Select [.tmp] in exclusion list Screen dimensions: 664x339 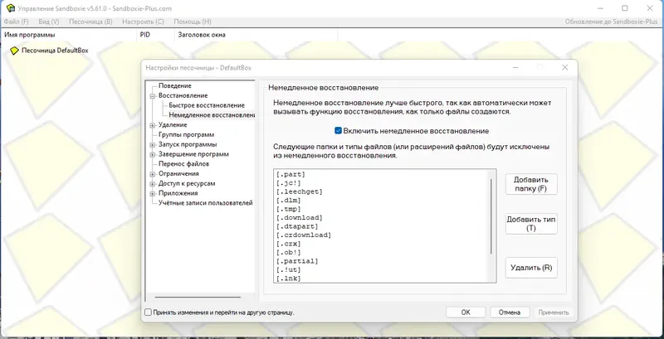click(288, 209)
